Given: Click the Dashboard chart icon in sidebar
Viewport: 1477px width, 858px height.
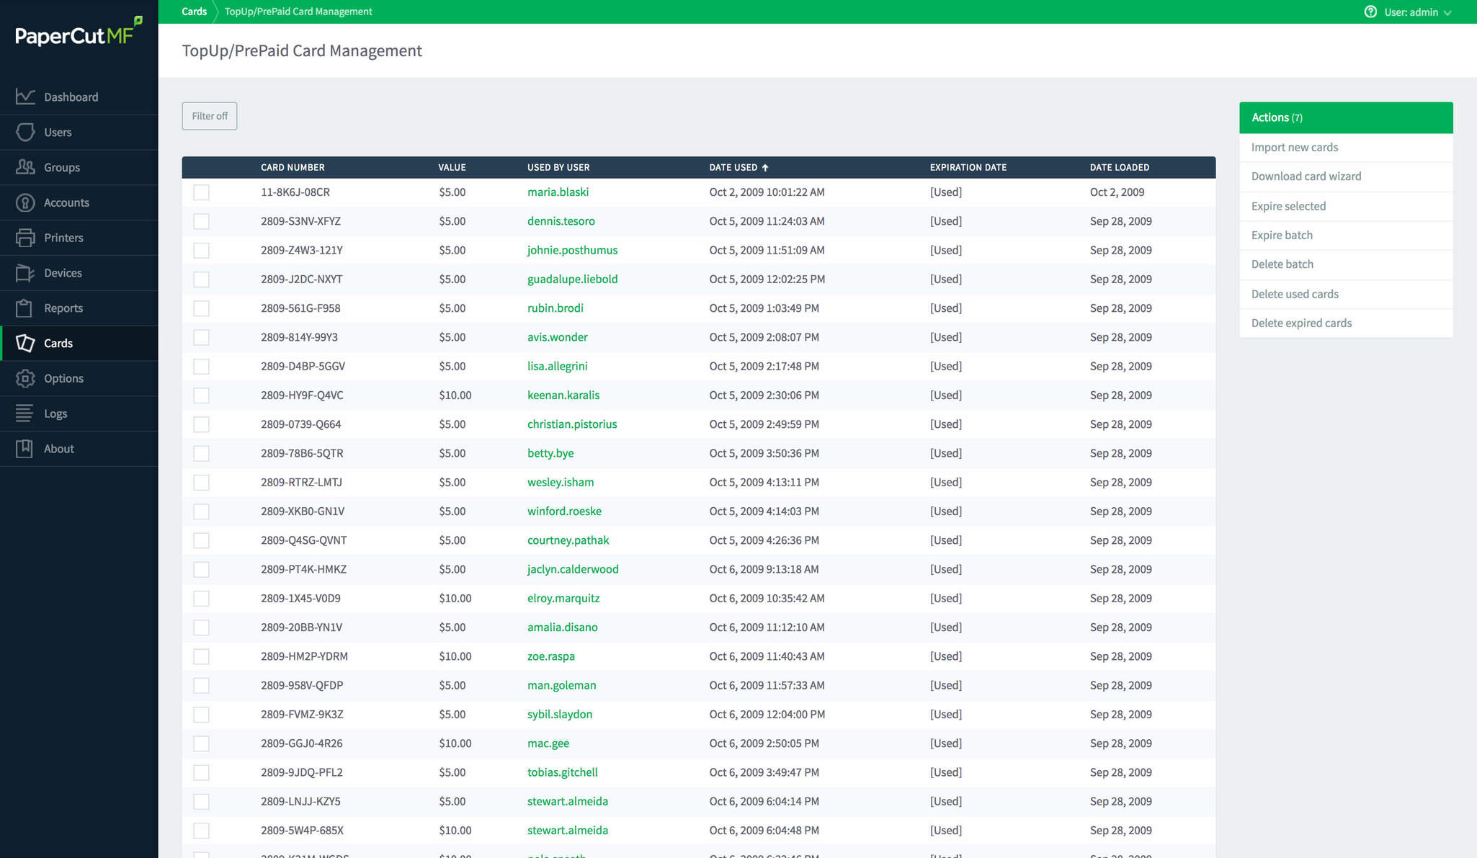Looking at the screenshot, I should (25, 97).
